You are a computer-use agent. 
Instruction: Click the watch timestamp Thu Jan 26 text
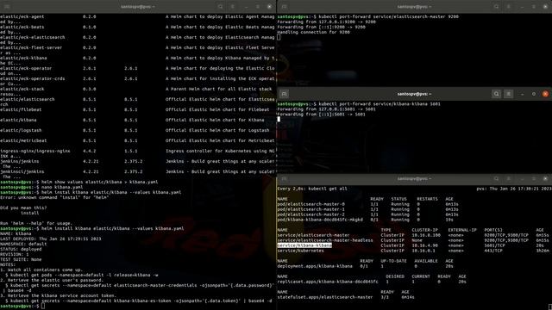(x=514, y=189)
